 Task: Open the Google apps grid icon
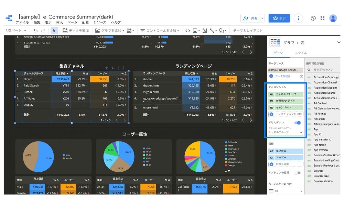coord(322,18)
